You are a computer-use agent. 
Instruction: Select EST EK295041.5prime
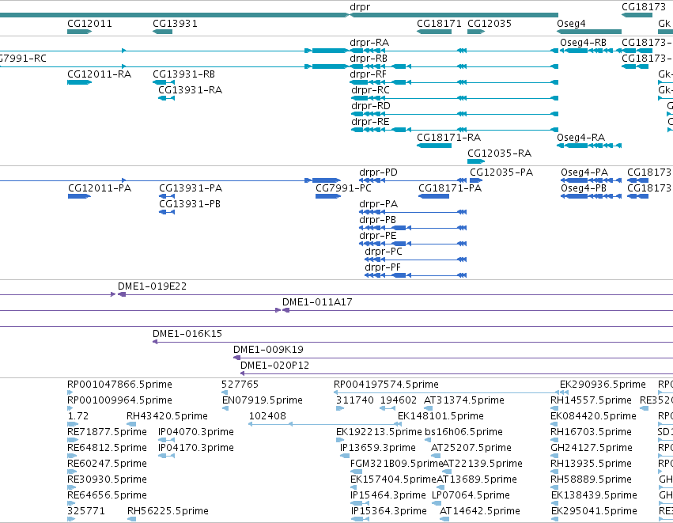click(x=594, y=511)
